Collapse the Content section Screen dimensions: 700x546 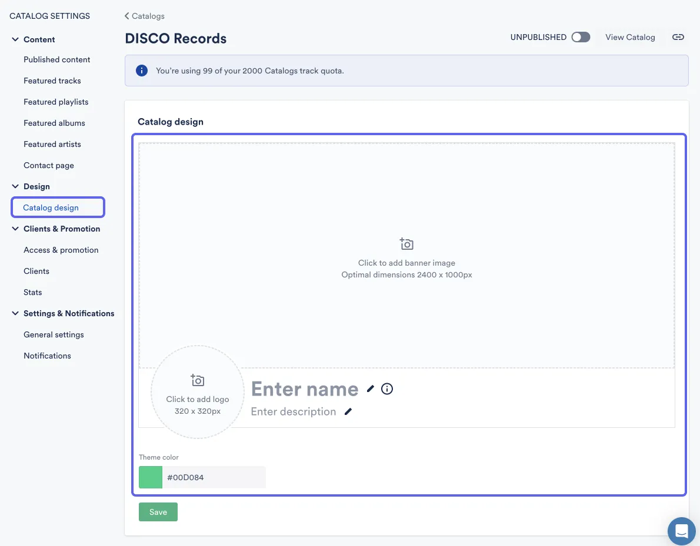click(x=15, y=39)
